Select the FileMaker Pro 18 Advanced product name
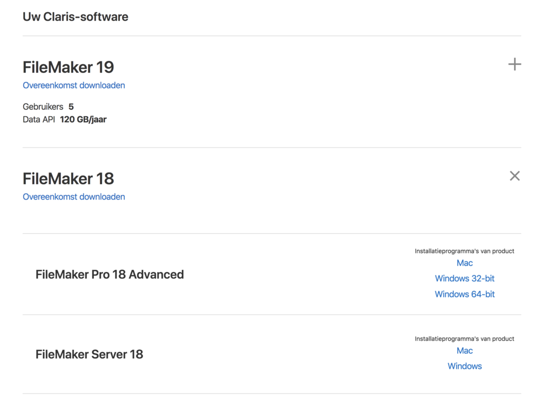This screenshot has width=552, height=403. coord(109,275)
